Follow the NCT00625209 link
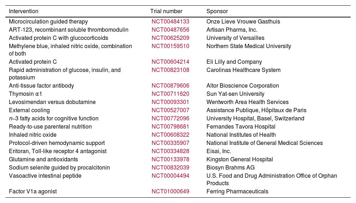 tap(170, 38)
